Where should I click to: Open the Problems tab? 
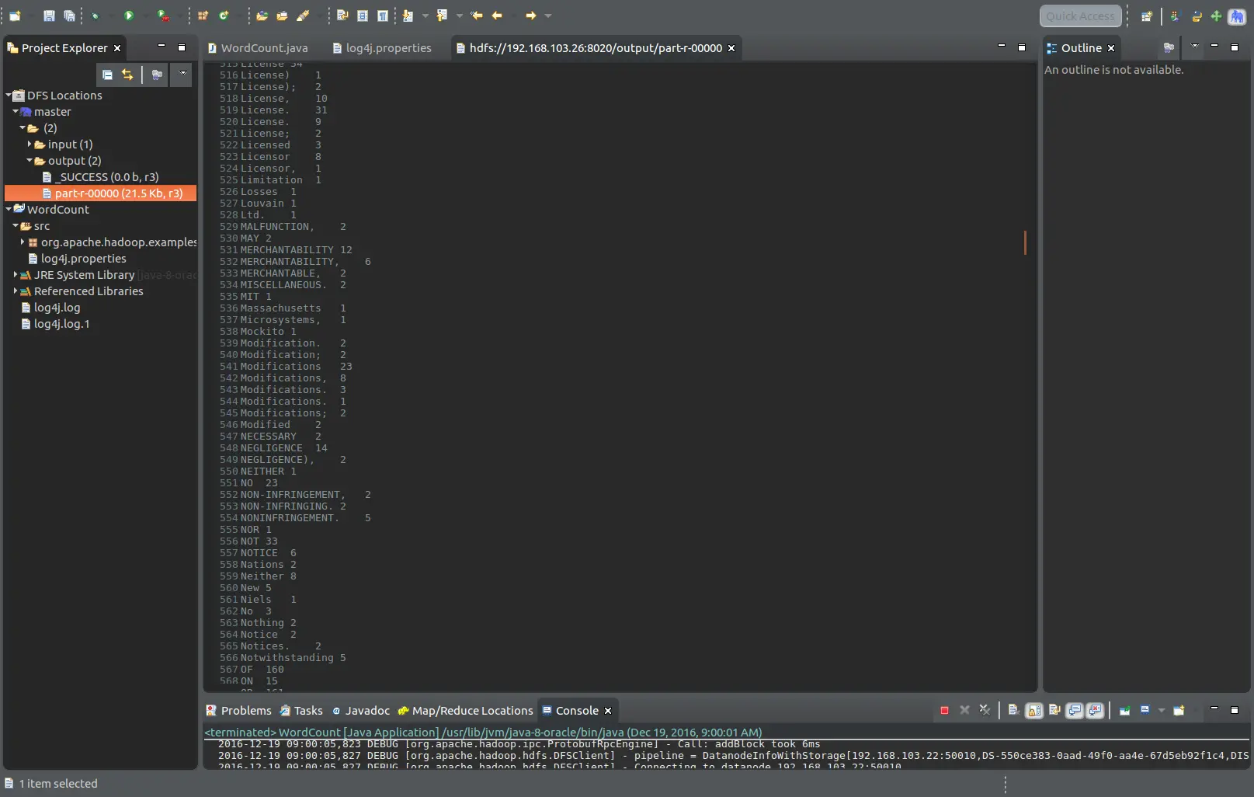pyautogui.click(x=238, y=710)
